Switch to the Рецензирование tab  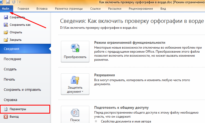pyautogui.click(x=141, y=9)
